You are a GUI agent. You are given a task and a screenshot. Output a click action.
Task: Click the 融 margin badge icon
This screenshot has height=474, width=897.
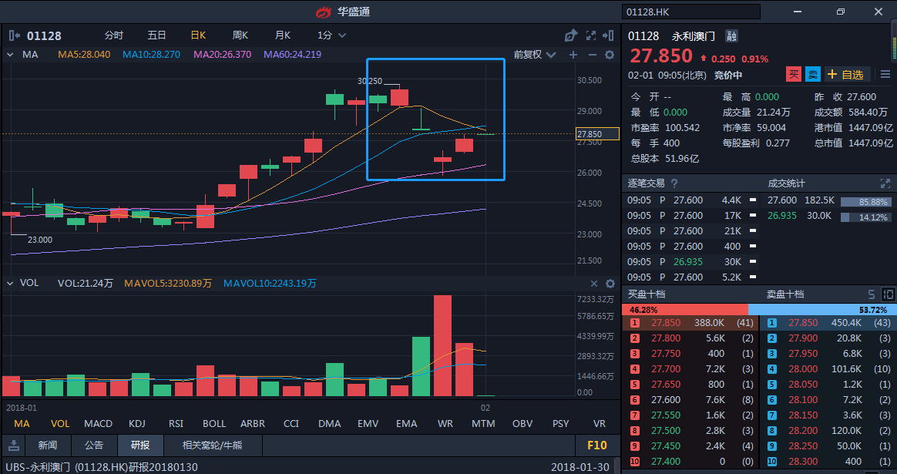[x=731, y=36]
